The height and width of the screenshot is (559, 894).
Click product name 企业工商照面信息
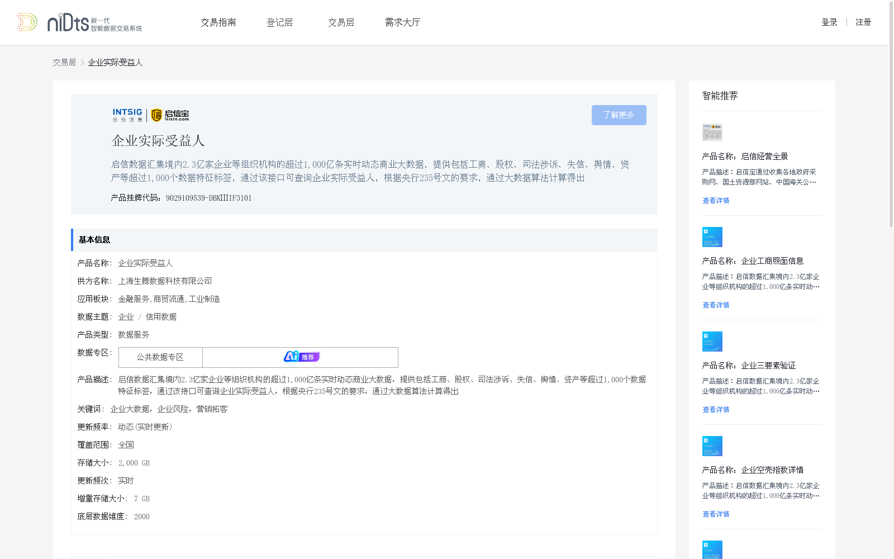[x=772, y=261]
